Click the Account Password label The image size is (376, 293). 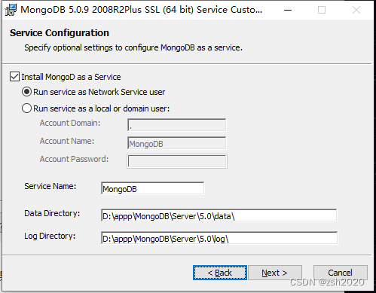[74, 159]
